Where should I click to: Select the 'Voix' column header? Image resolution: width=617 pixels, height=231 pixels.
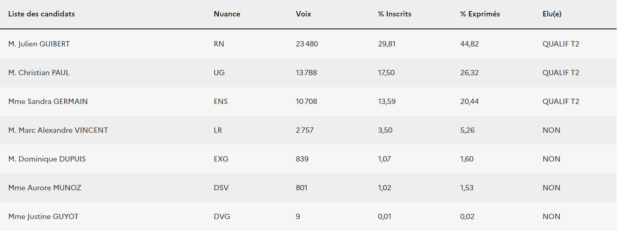click(x=303, y=14)
